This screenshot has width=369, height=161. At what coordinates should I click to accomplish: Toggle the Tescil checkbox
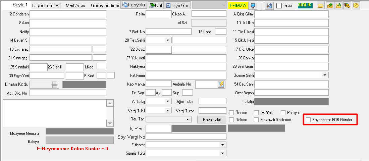click(279, 6)
